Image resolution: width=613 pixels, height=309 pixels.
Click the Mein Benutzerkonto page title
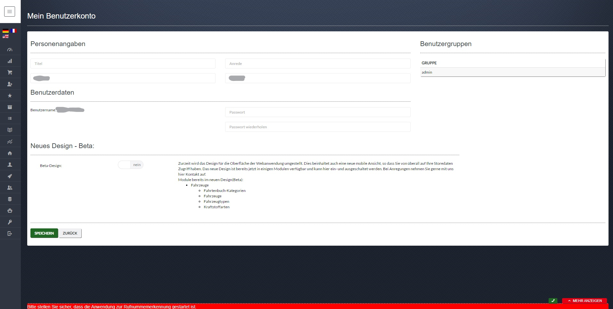tap(61, 16)
